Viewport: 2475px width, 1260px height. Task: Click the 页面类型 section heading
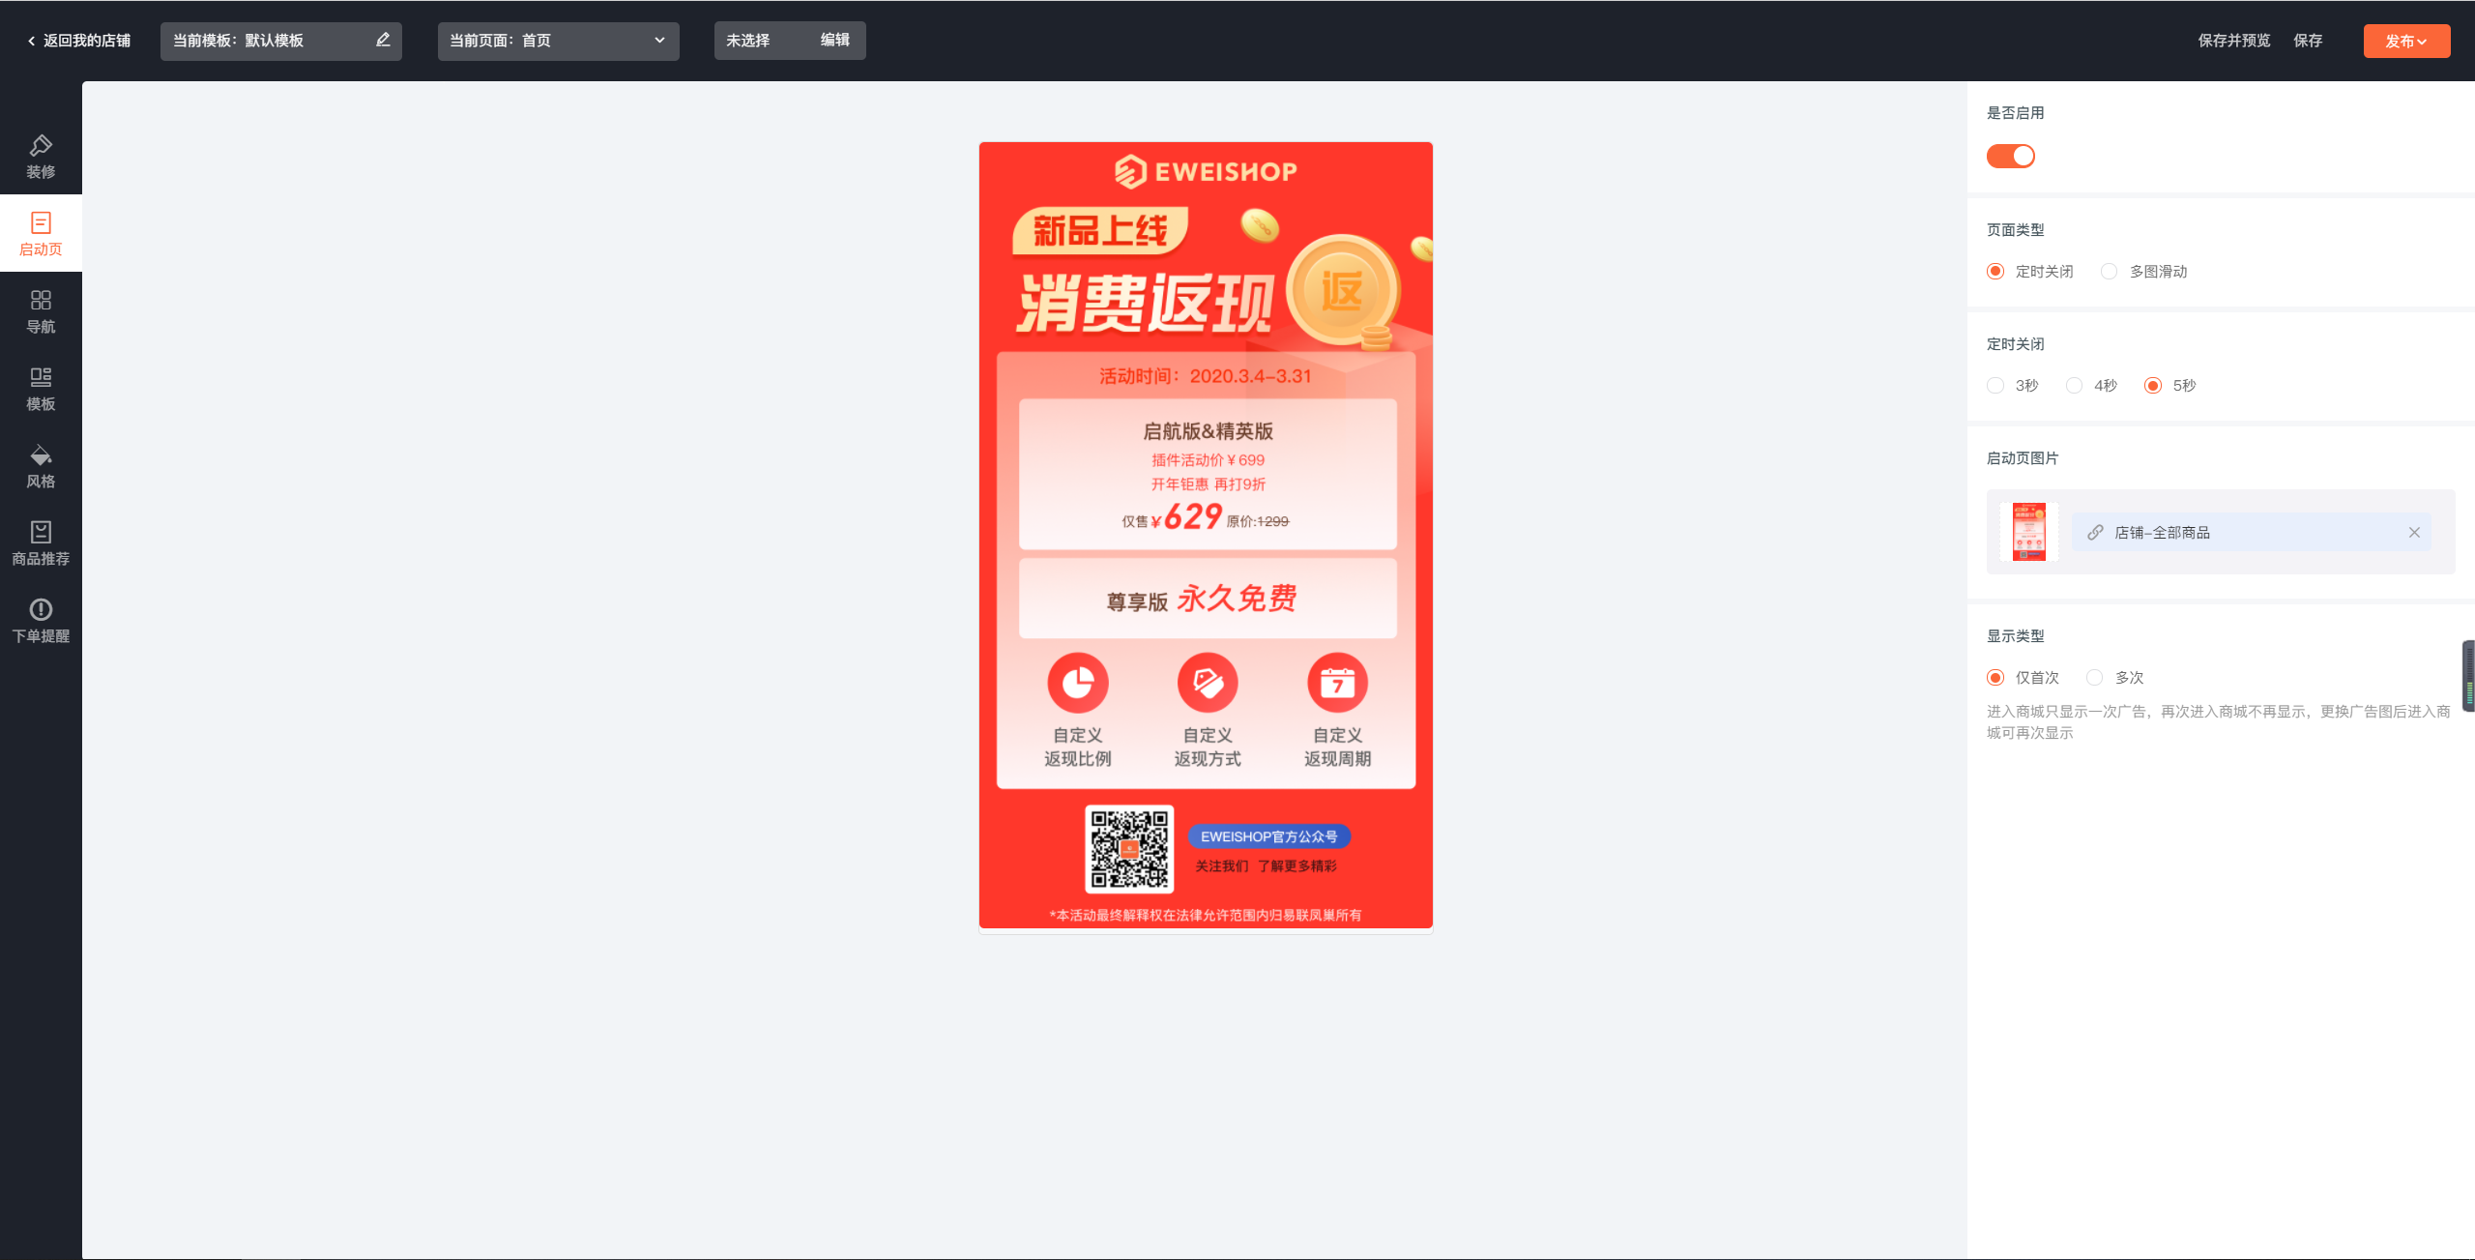pos(2015,230)
